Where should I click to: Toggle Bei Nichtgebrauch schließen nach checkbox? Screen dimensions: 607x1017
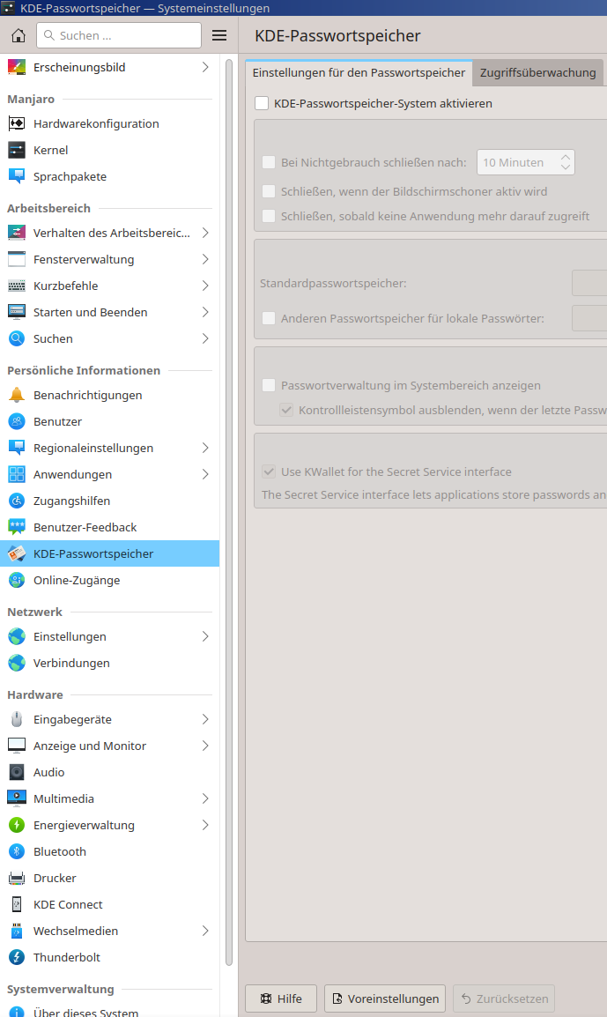(269, 162)
